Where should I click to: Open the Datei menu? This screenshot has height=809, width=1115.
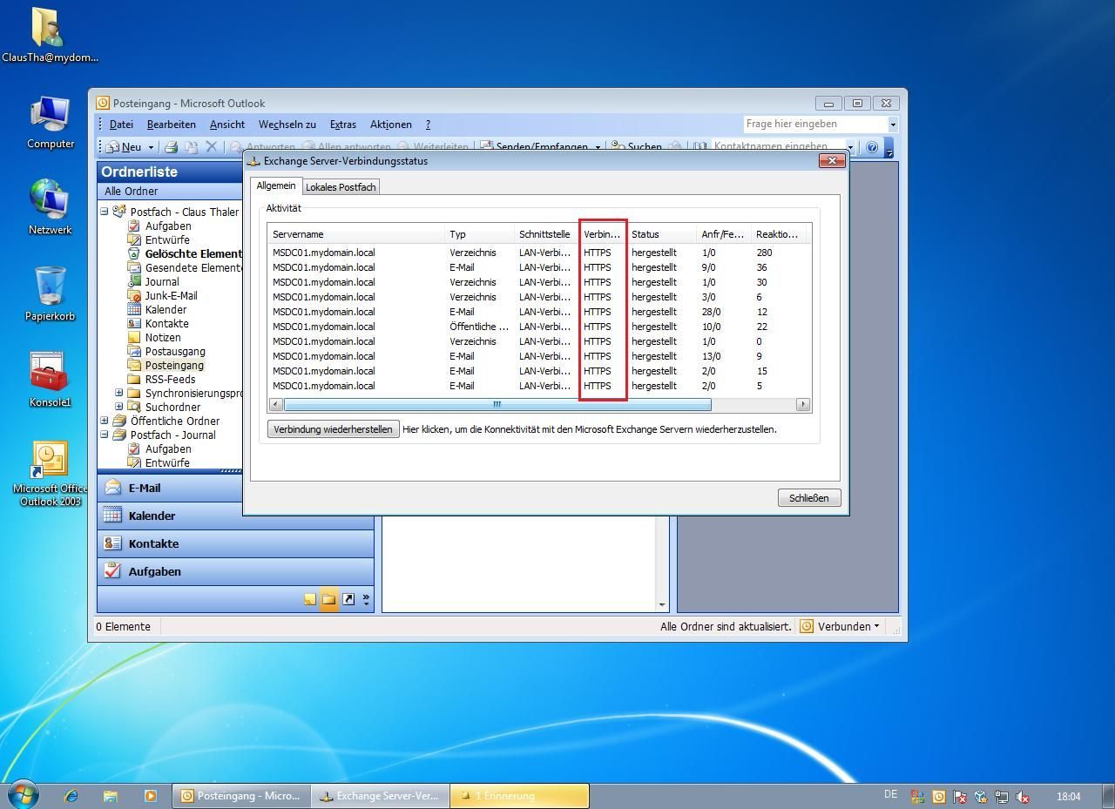click(121, 125)
